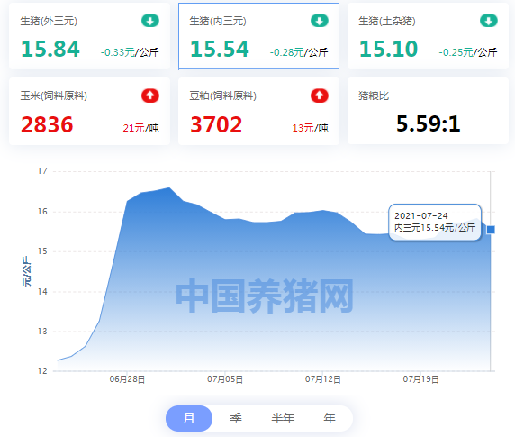Select the 月 time range tab
The width and height of the screenshot is (515, 437).
189,418
